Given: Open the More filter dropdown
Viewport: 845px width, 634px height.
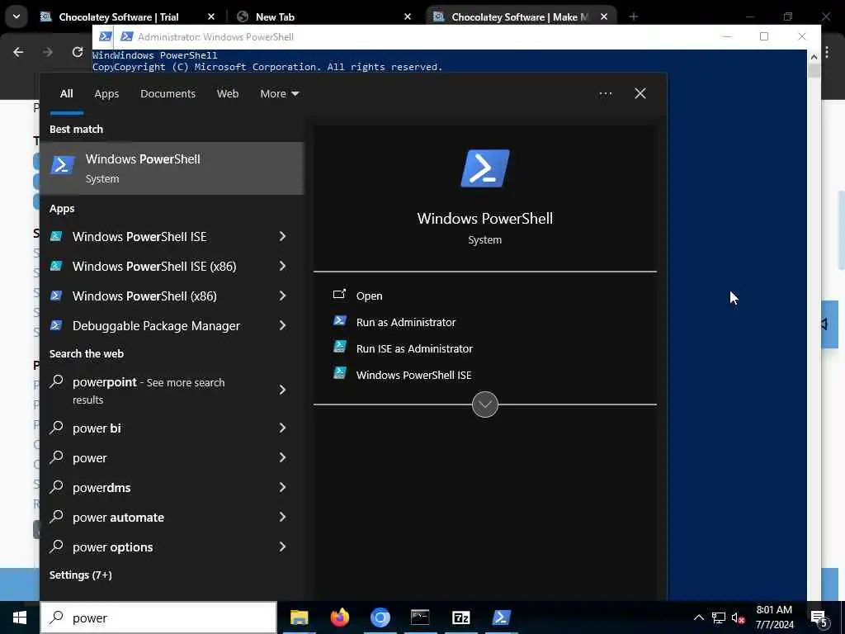Looking at the screenshot, I should click(x=279, y=94).
